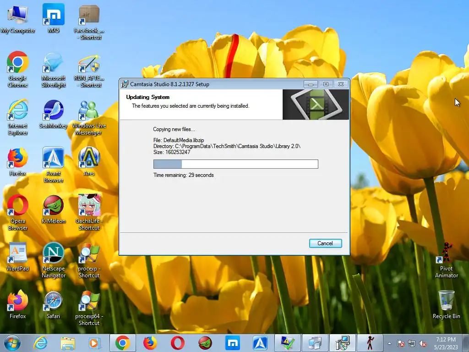Open the green checkmark warning taskbar button
Screen dimensions: 469x352
click(288, 343)
